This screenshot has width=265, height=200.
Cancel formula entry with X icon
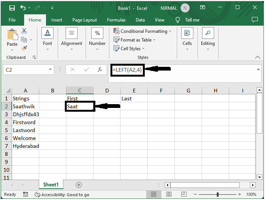click(x=73, y=69)
